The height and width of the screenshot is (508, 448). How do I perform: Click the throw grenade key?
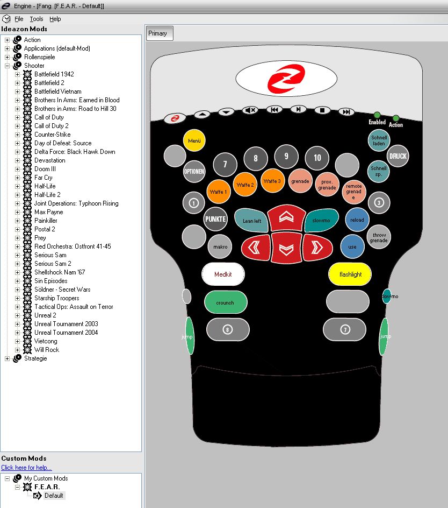click(379, 237)
